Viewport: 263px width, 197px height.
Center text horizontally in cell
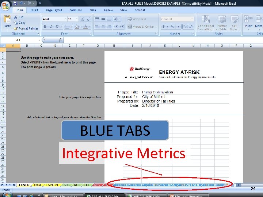pyautogui.click(x=103, y=27)
